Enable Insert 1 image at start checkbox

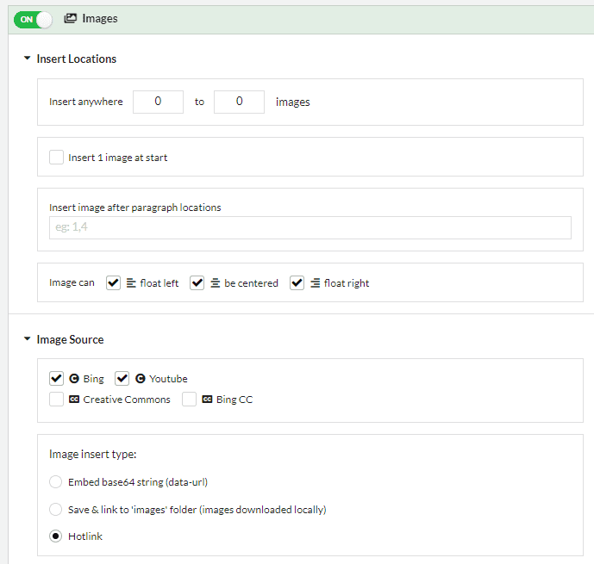click(56, 157)
